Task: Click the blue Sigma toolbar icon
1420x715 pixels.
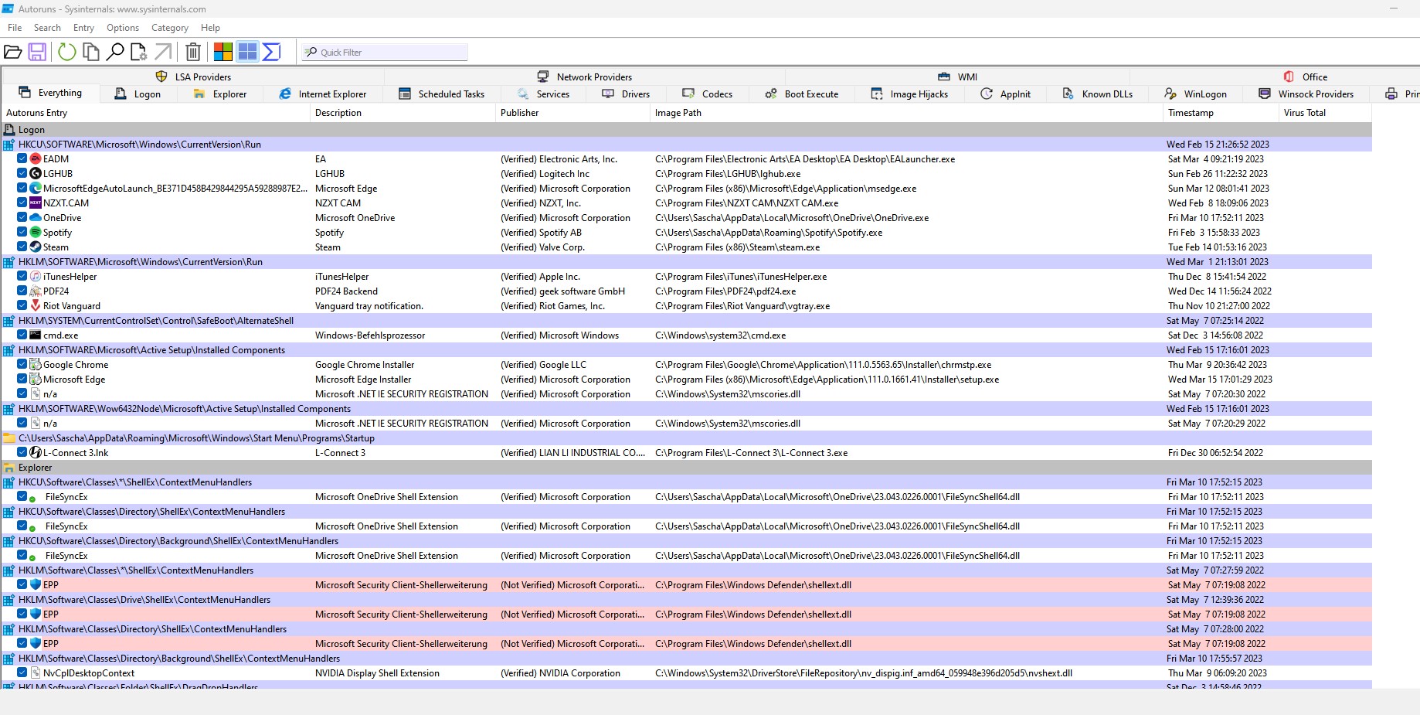Action: point(271,52)
